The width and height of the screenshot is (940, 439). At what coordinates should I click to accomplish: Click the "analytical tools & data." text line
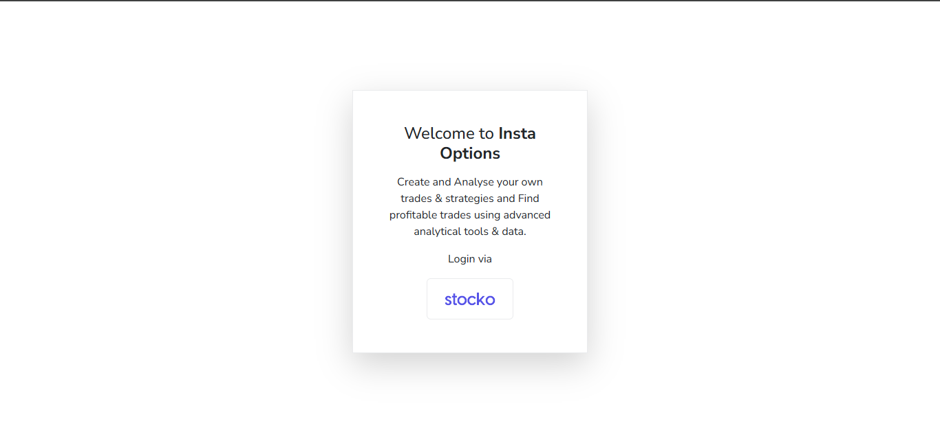click(x=470, y=232)
